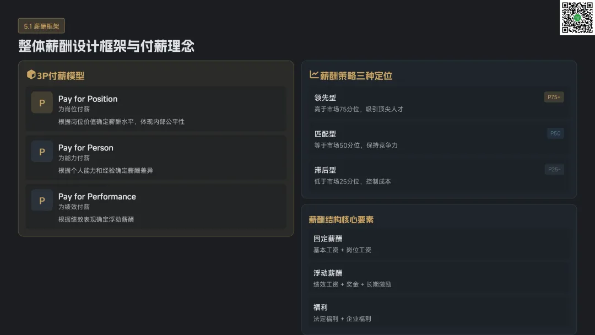Select the 5.1 薪酬框架 section tag
This screenshot has height=335, width=595.
tap(41, 26)
